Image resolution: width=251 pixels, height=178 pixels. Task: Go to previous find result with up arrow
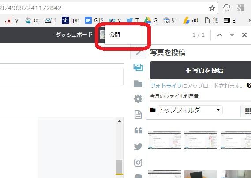click(220, 35)
